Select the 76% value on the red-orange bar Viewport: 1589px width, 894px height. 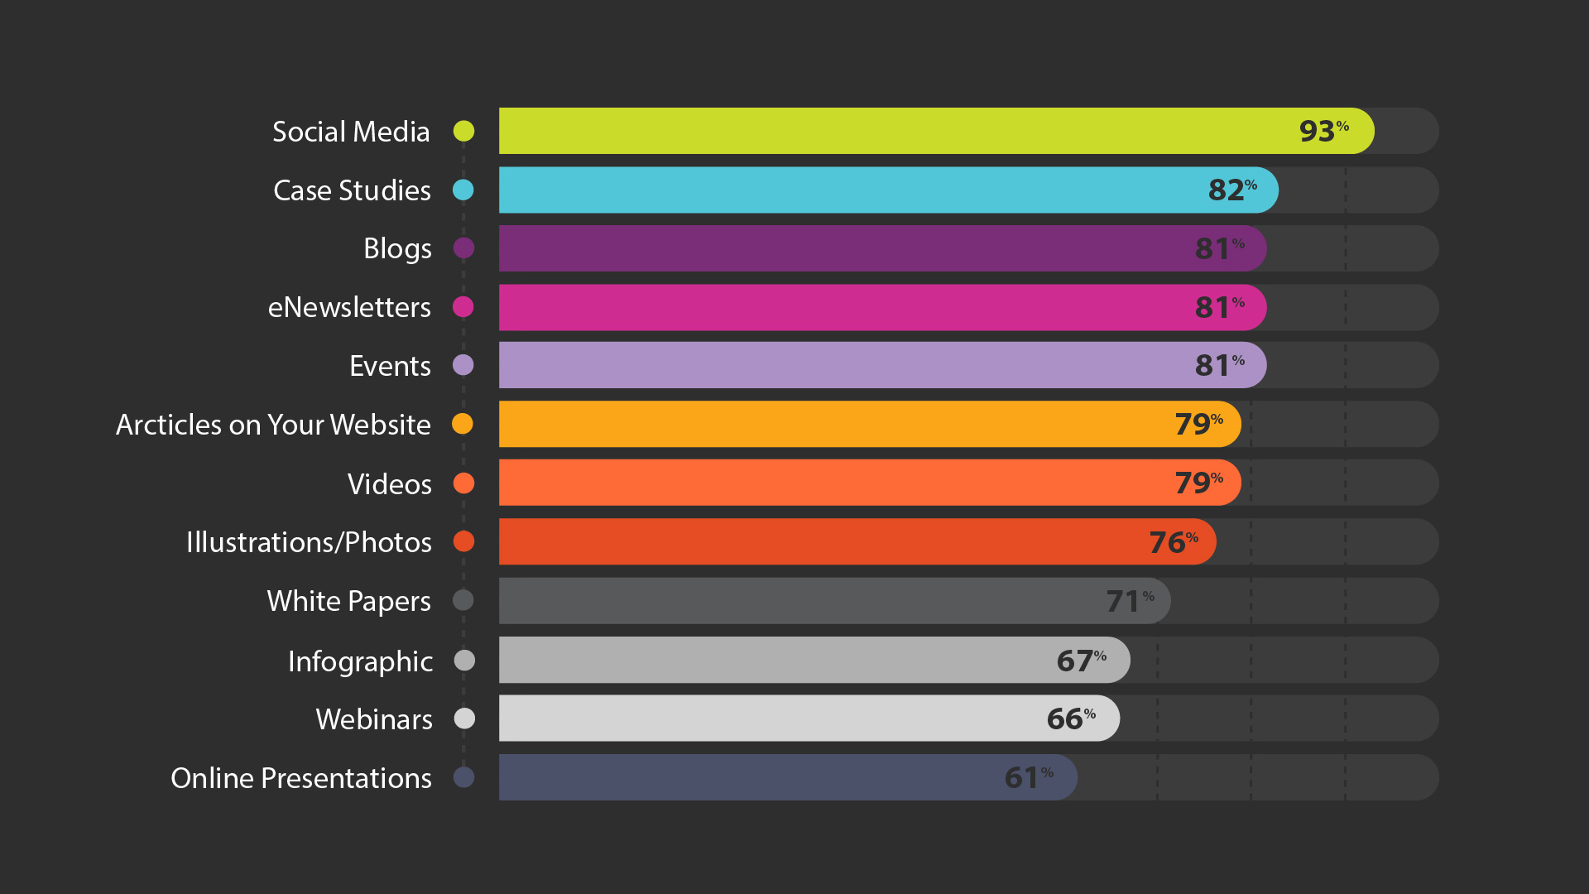click(1173, 542)
